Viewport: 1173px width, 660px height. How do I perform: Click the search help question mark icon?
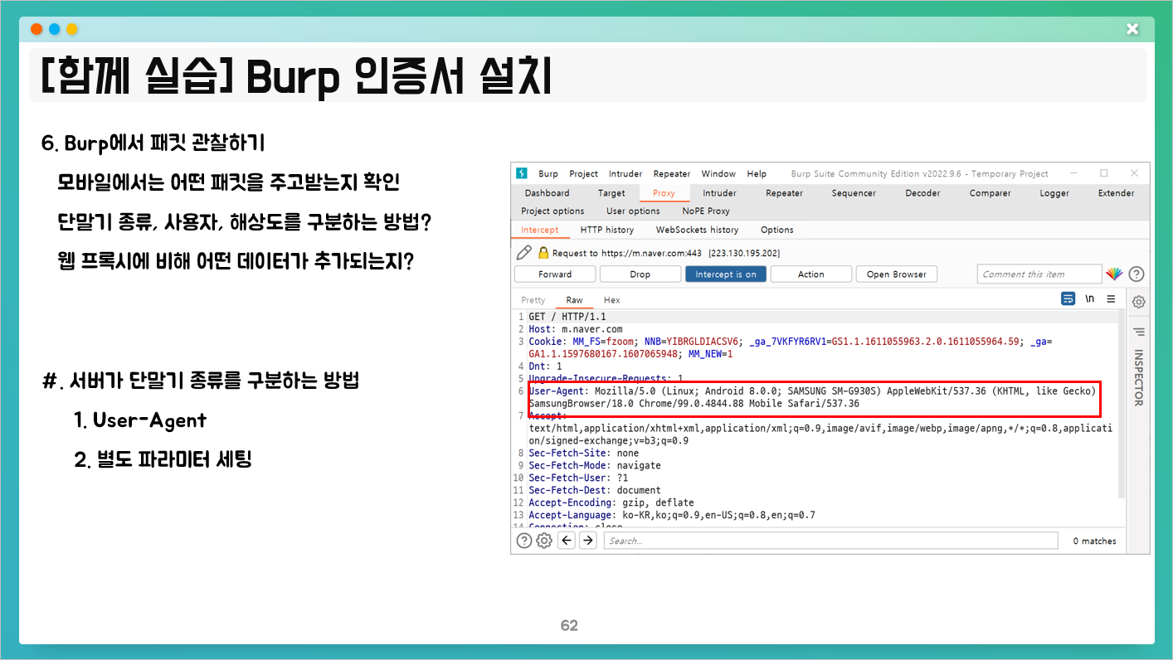coord(524,541)
